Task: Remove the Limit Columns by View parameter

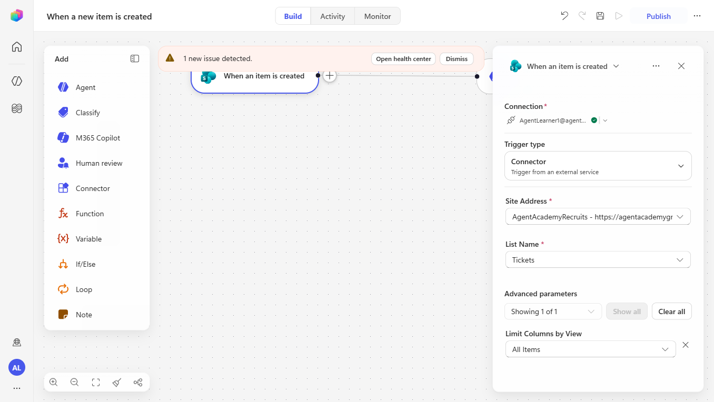Action: click(x=686, y=345)
